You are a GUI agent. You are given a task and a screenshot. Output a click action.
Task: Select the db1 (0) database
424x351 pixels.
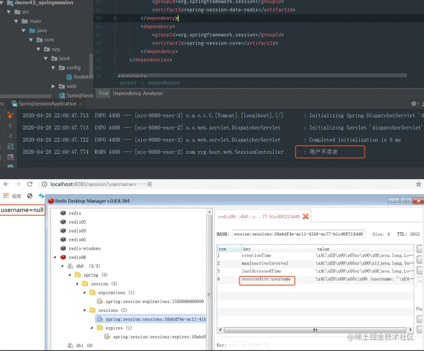click(84, 346)
